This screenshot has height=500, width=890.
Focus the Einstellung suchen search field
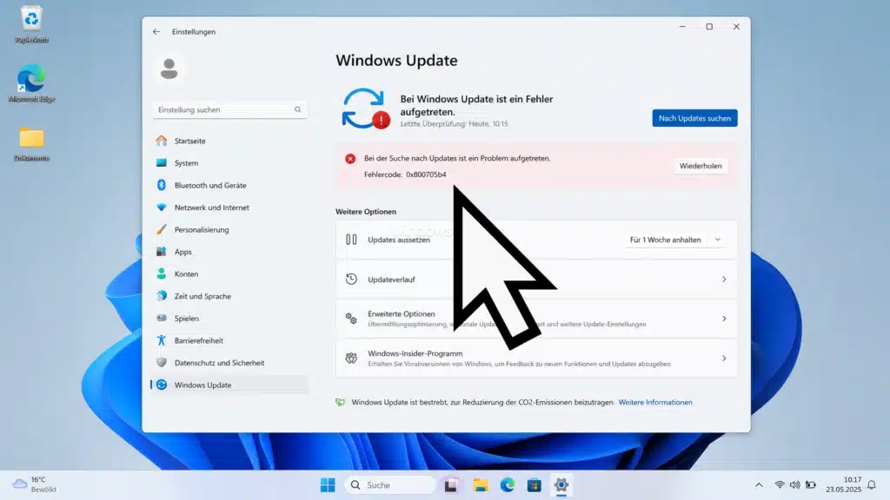point(229,109)
